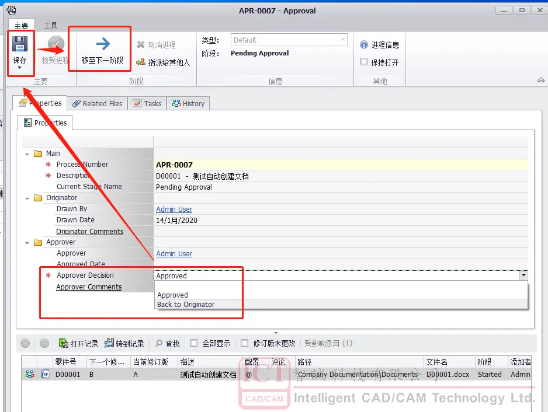
Task: Click the Current Stage Name Pending Approval value
Action: (x=184, y=187)
